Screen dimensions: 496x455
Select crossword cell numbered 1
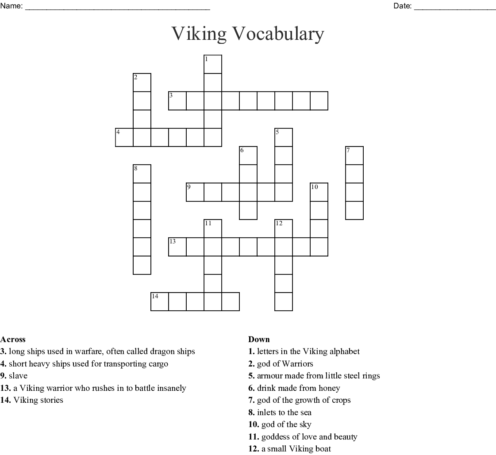[213, 64]
